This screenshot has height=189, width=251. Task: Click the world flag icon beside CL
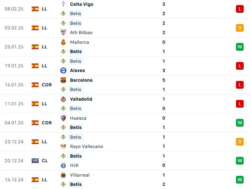(35, 161)
